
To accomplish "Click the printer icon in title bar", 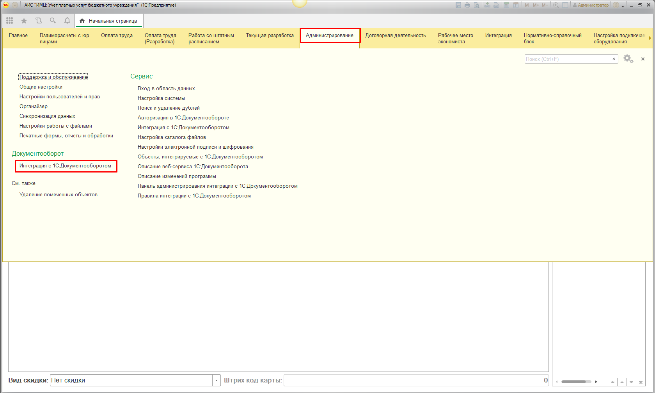I will 467,5.
